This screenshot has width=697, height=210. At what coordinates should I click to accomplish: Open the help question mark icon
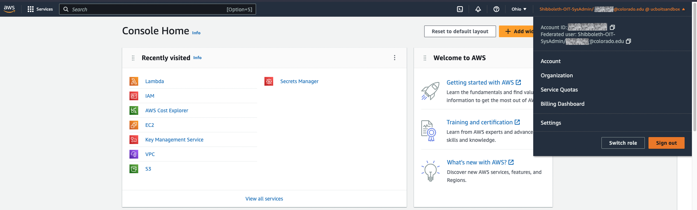pos(496,9)
